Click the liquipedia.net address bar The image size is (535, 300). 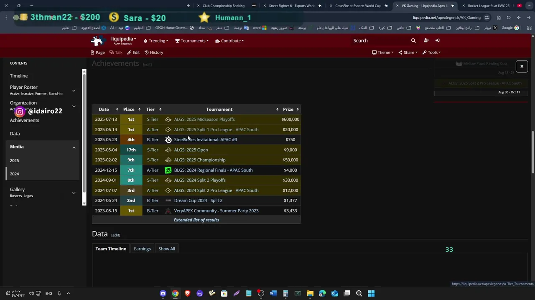pos(446,17)
